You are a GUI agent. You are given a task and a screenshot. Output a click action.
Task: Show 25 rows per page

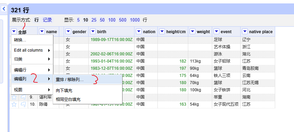[94, 20]
